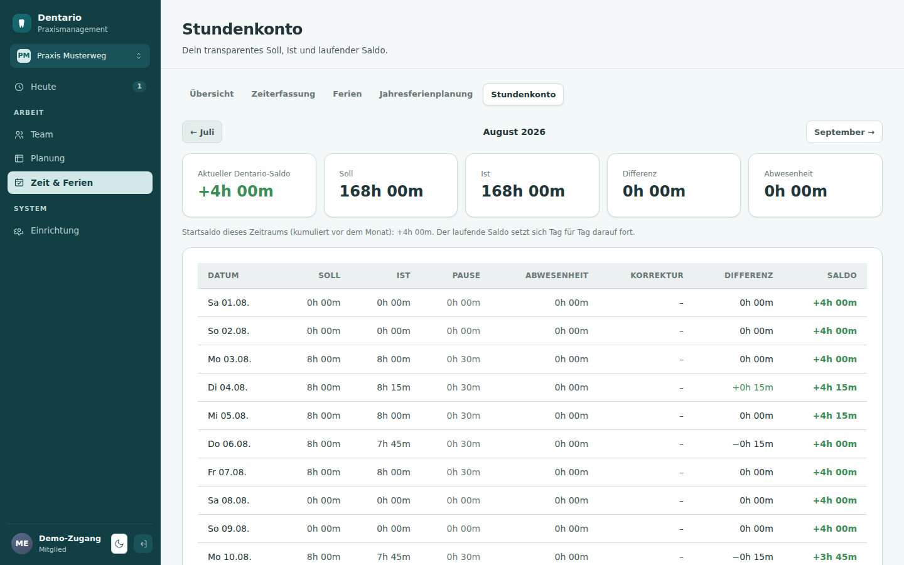The image size is (904, 565).
Task: Click the August 2026 month heading
Action: 514,132
